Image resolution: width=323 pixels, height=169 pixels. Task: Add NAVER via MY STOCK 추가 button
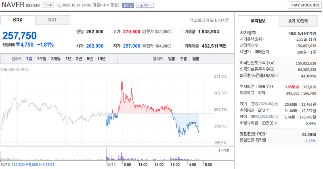(302, 5)
